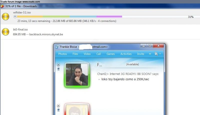The width and height of the screenshot is (200, 115).
Task: Expand the wifislax download options arrow
Action: 15,16
